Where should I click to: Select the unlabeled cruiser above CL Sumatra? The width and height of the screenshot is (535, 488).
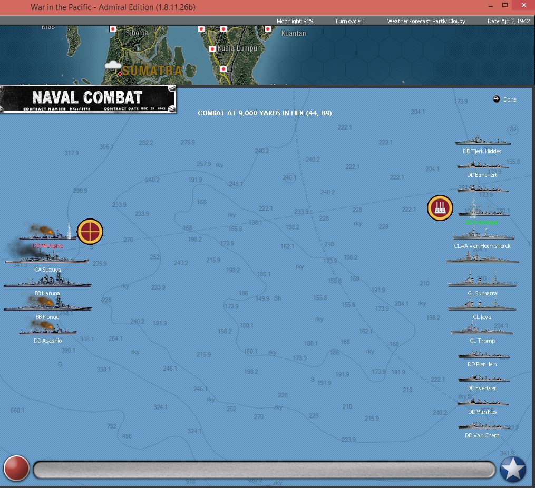[x=482, y=258]
